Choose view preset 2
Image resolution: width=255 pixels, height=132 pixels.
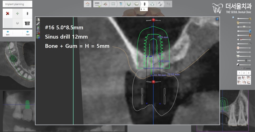244,73
